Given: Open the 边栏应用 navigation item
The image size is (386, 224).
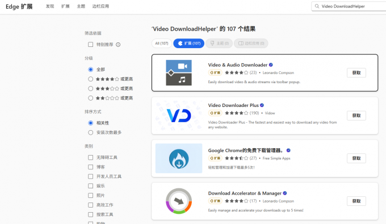Looking at the screenshot, I should coord(100,6).
